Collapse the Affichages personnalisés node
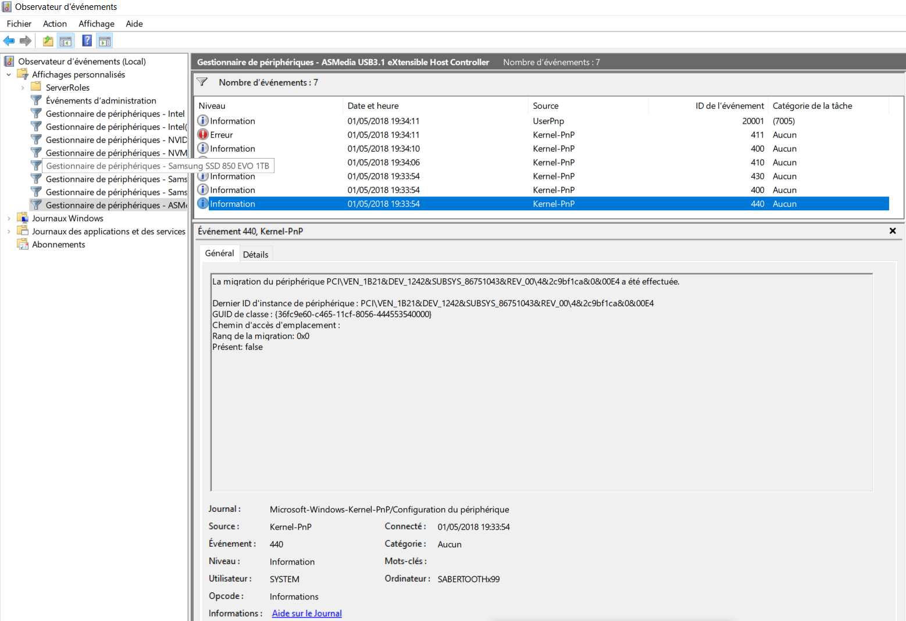 [x=9, y=74]
